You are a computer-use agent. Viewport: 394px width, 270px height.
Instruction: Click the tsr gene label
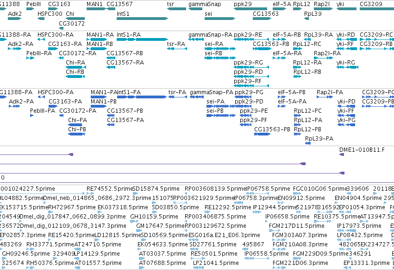coord(171,4)
